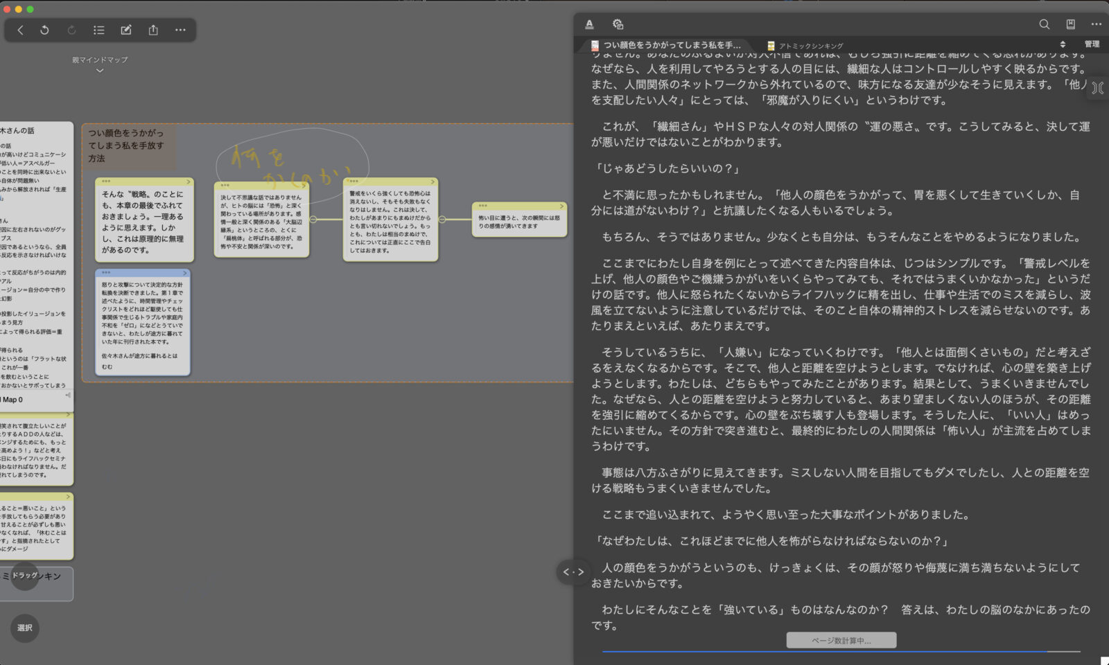The height and width of the screenshot is (665, 1109).
Task: Open the document tab sorting up-down arrows
Action: (x=1063, y=44)
